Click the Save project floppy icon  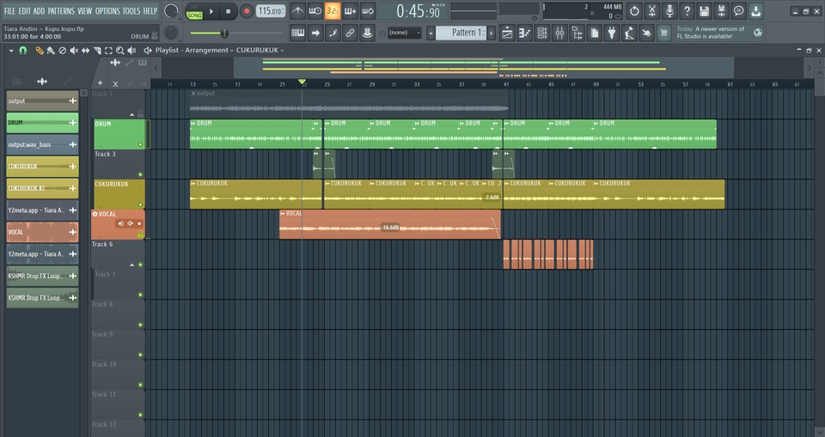tap(704, 11)
